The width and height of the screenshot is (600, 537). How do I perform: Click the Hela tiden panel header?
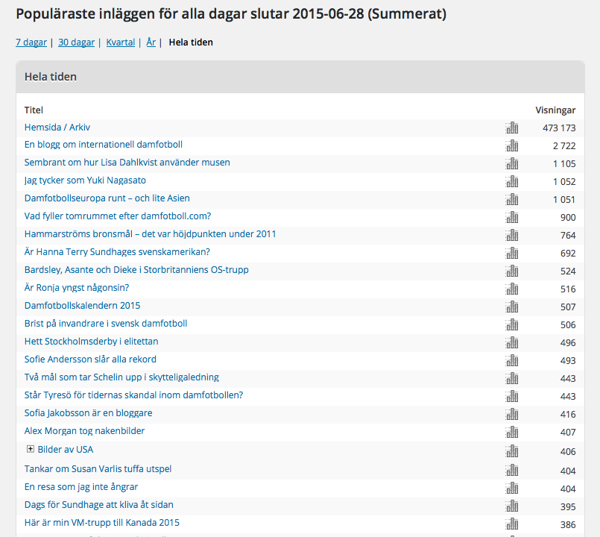(x=300, y=77)
